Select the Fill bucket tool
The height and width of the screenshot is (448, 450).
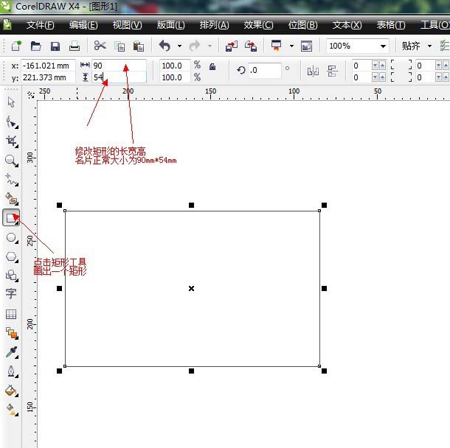12,391
